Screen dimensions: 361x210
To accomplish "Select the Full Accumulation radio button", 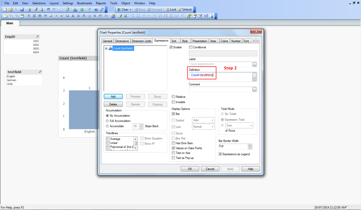I will pyautogui.click(x=108, y=121).
